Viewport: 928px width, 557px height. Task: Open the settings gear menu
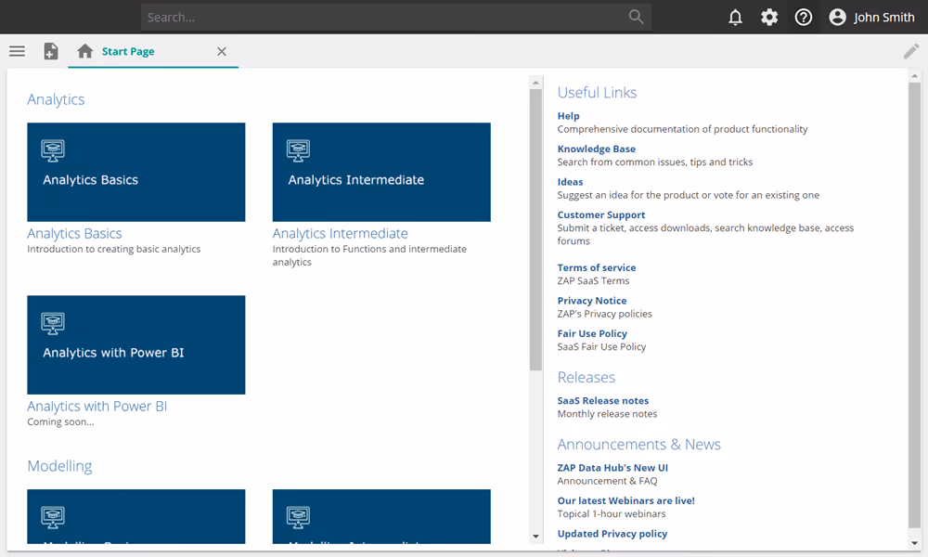pyautogui.click(x=769, y=17)
